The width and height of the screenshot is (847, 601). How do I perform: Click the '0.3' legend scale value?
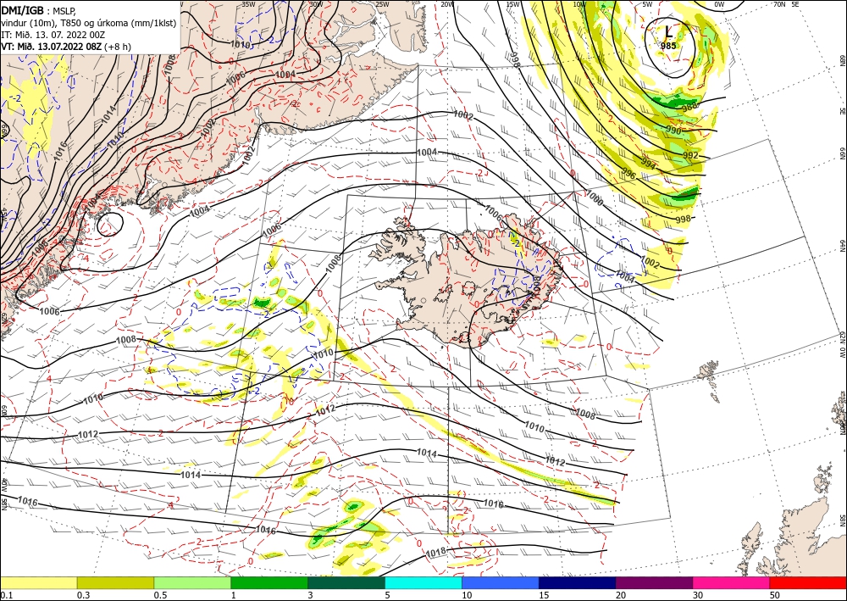pos(83,595)
